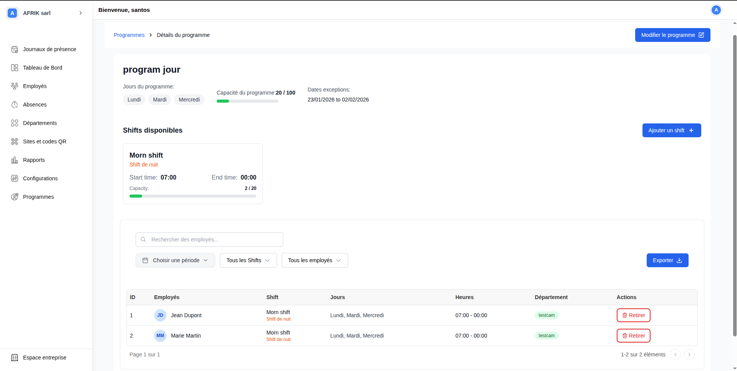Open Départements in the sidebar menu

tap(40, 123)
